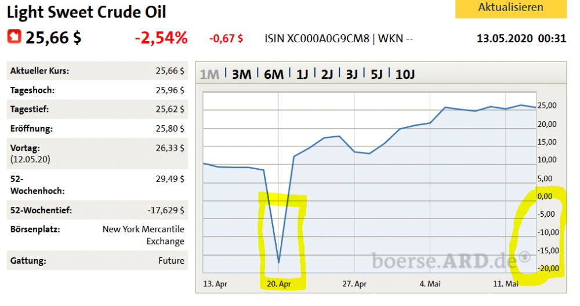Switch chart to 6M range
Viewport: 580px width, 306px height.
(x=274, y=74)
